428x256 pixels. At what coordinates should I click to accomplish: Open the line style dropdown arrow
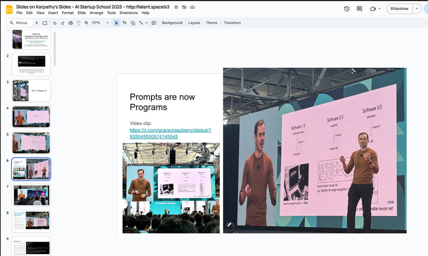(146, 23)
